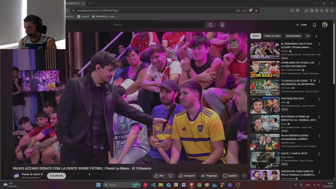The width and height of the screenshot is (336, 189).
Task: Open the Brave Wallet icon
Action: [316, 10]
